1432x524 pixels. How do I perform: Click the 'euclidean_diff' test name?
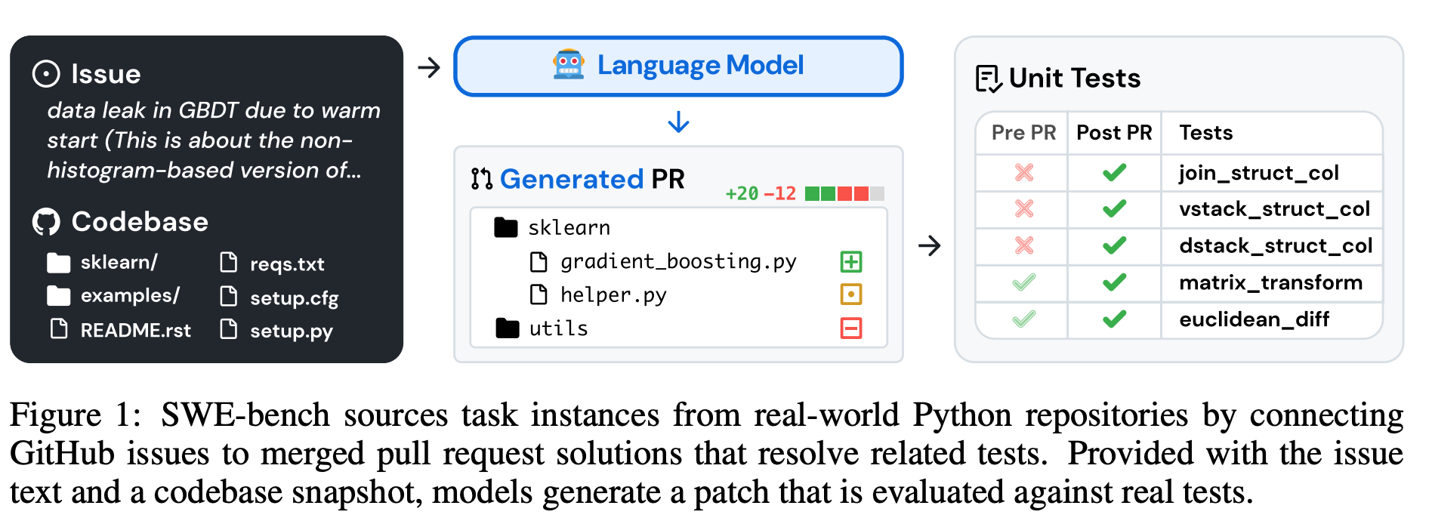(1254, 319)
